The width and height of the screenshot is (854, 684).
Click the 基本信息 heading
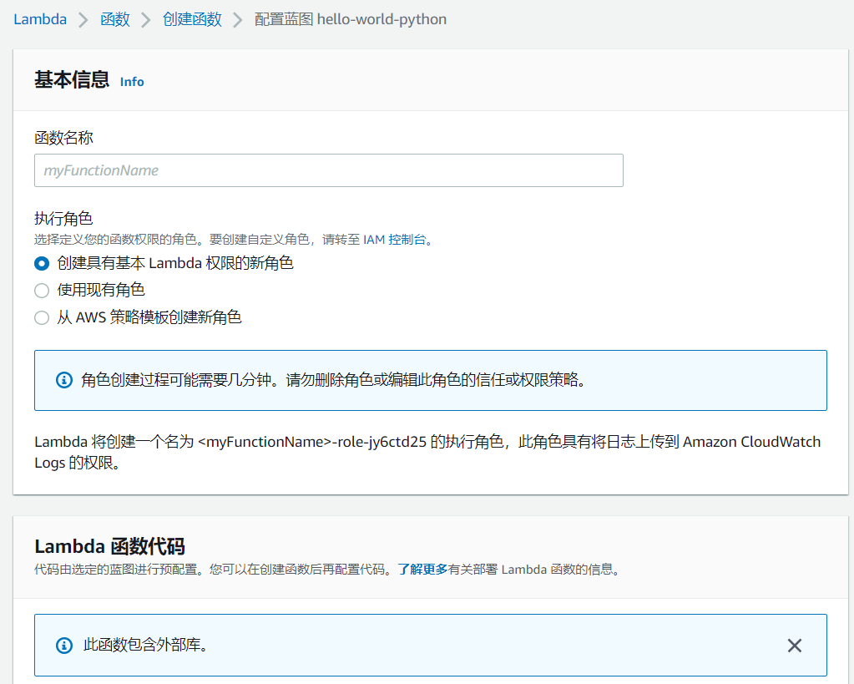(72, 80)
